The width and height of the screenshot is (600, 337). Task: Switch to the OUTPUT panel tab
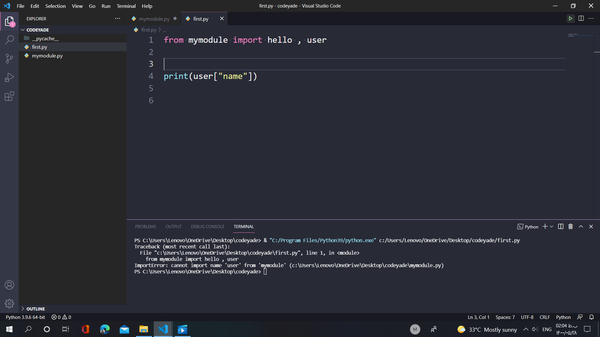pyautogui.click(x=173, y=227)
